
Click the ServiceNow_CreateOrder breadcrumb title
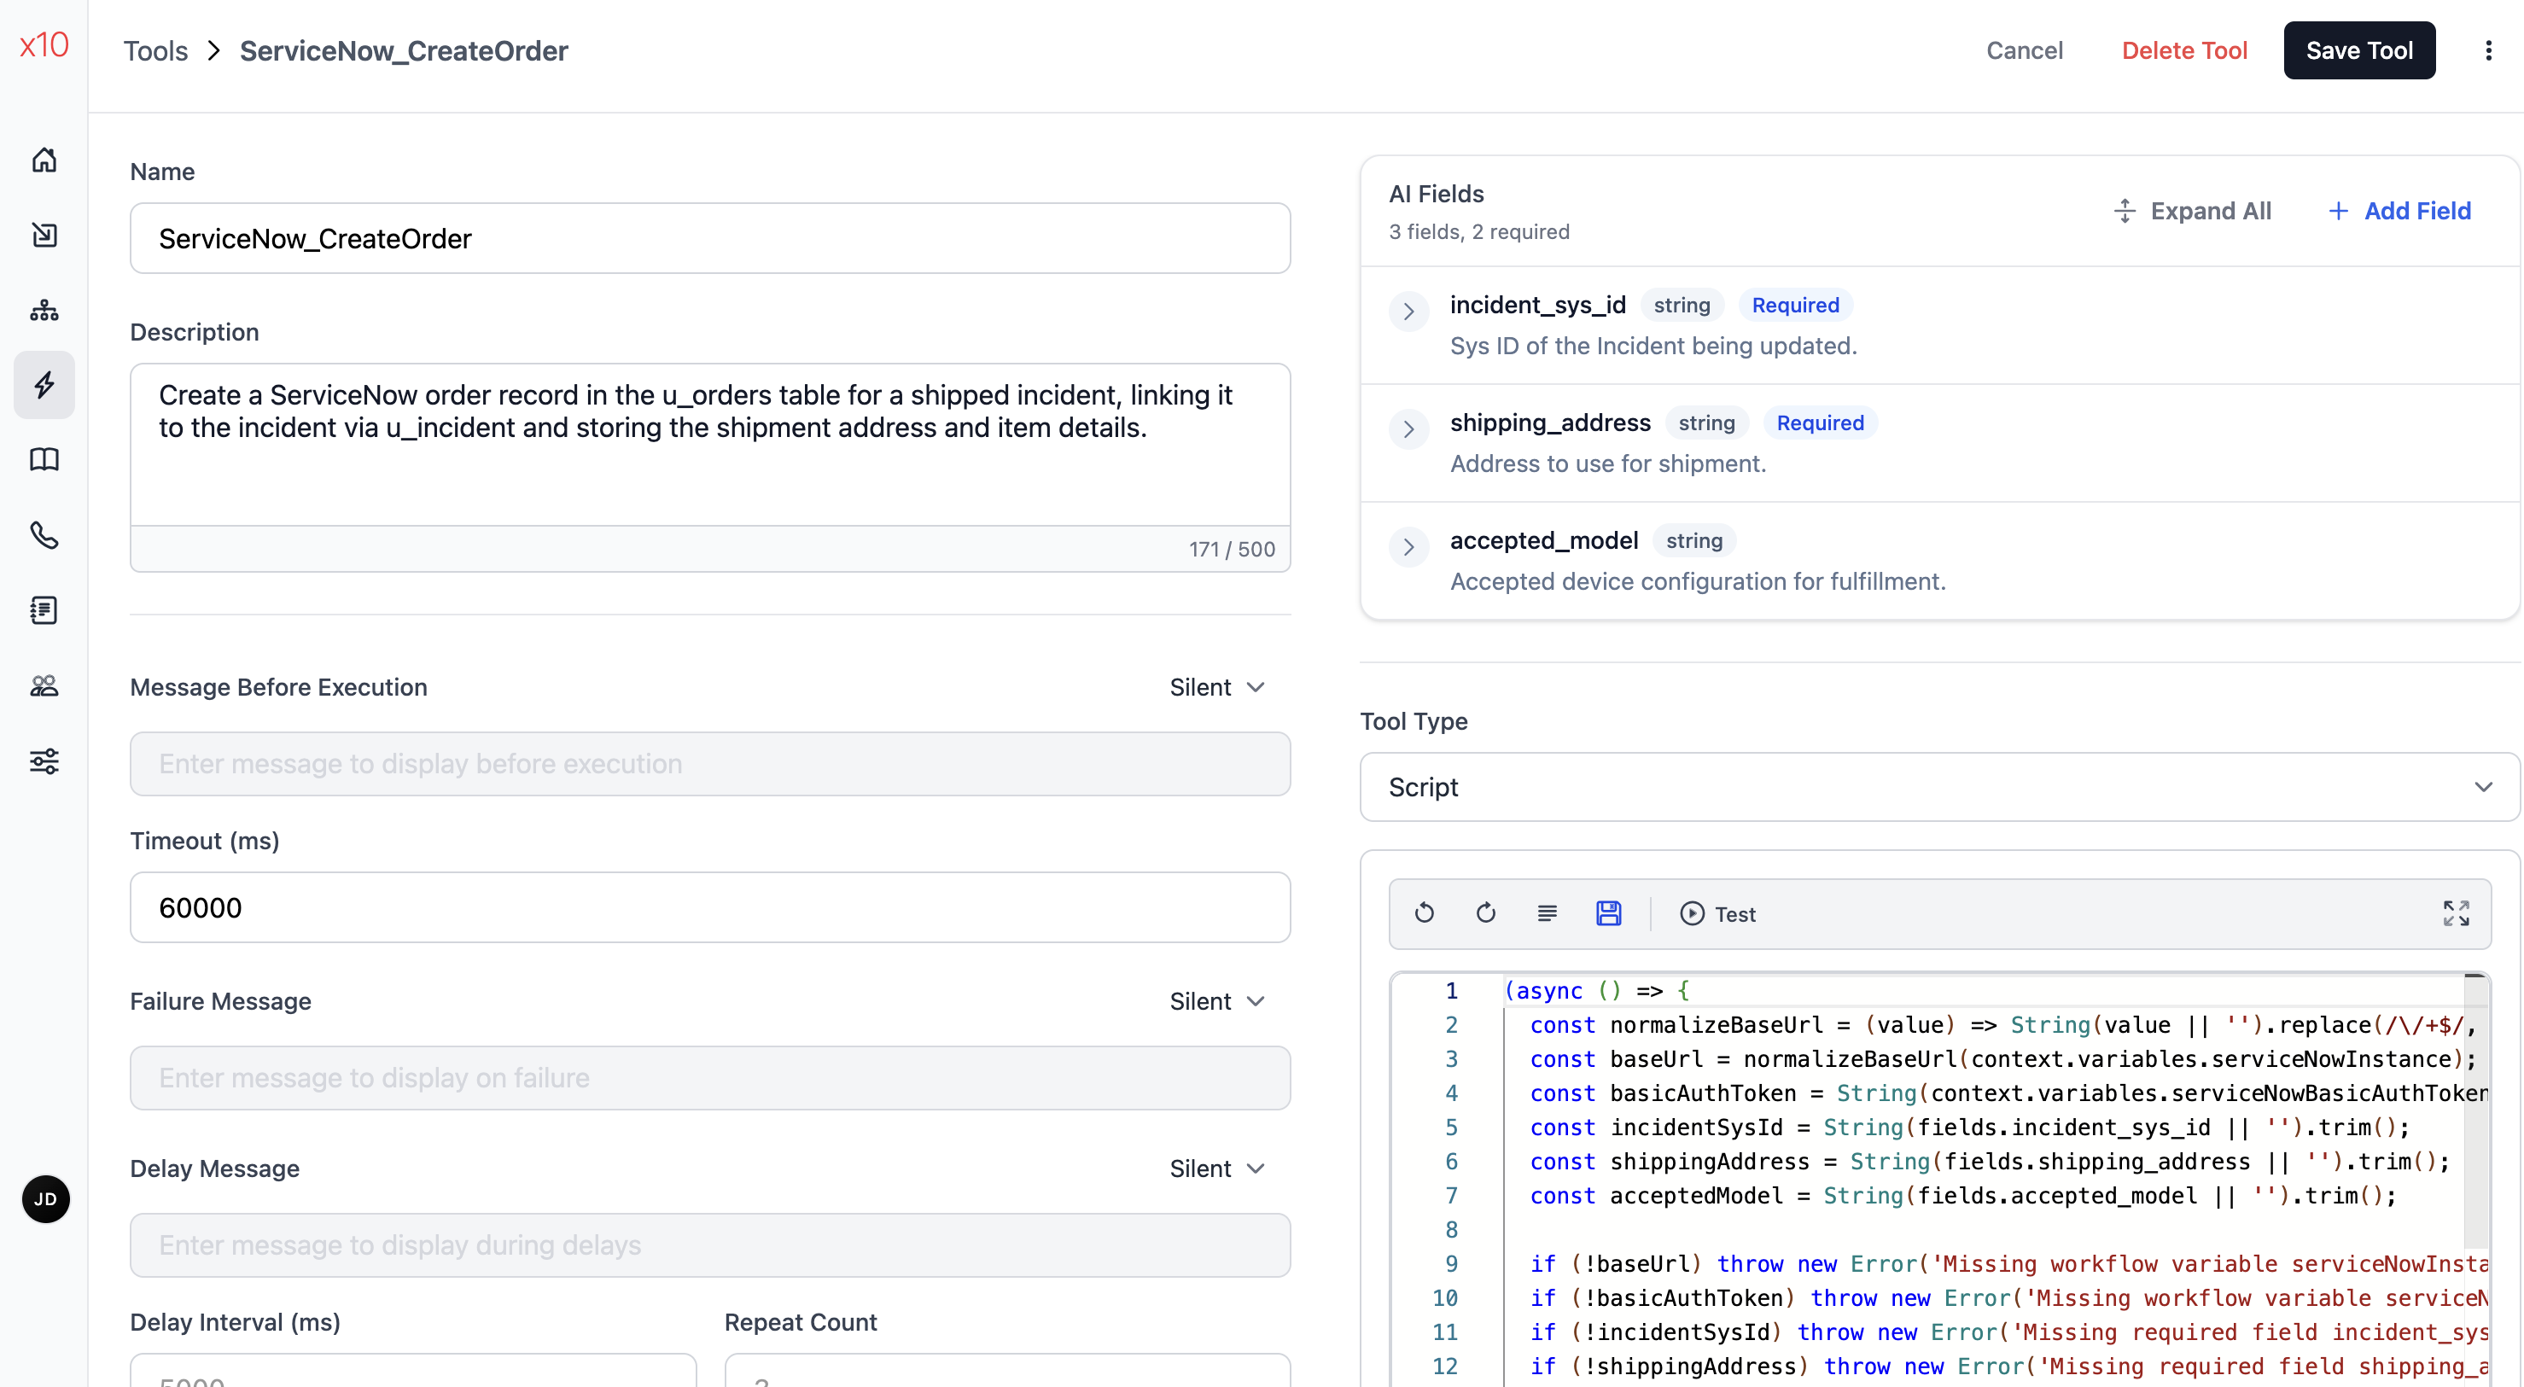coord(404,51)
